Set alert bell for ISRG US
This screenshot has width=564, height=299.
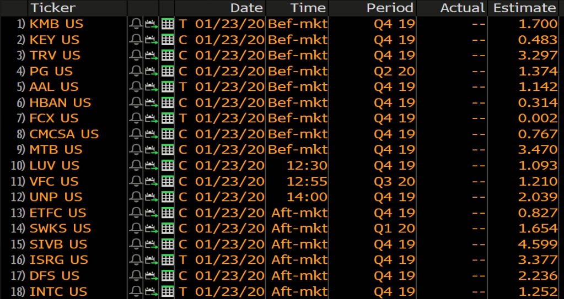[136, 260]
